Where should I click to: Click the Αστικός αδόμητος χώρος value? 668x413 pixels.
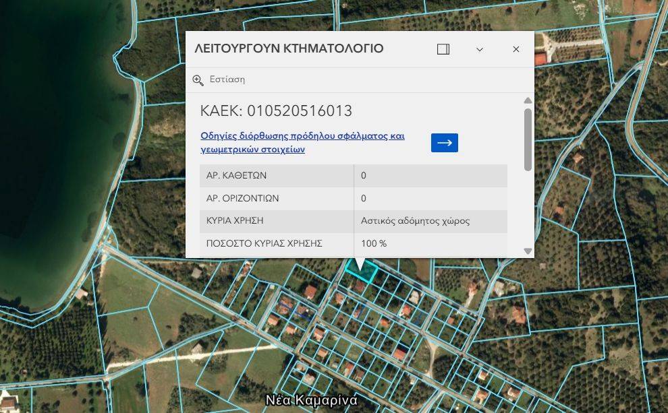415,221
